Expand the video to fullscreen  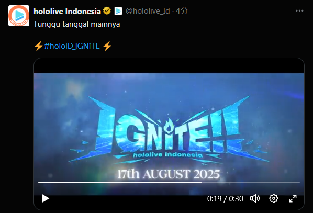tap(293, 198)
